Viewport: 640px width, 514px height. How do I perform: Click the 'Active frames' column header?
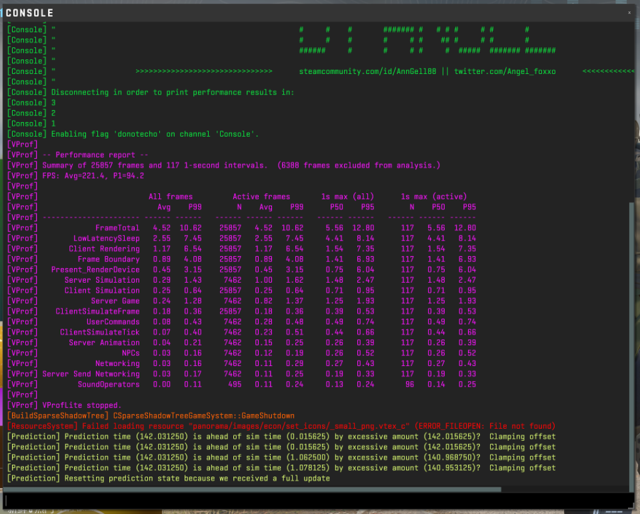(x=261, y=197)
